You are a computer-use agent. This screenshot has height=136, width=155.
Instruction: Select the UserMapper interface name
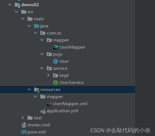coord(72,47)
